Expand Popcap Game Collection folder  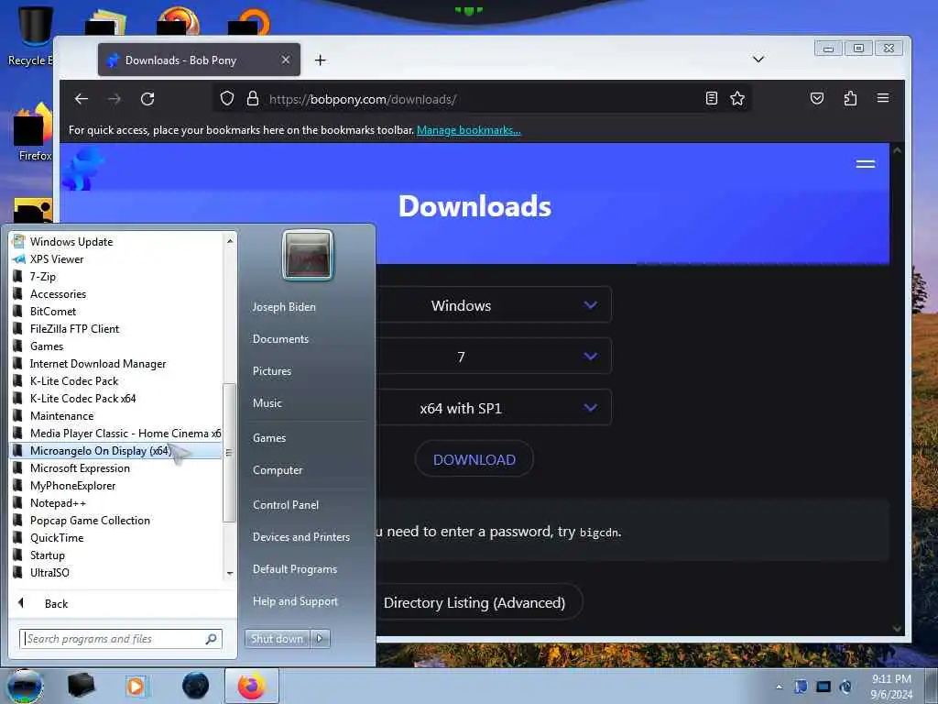(x=116, y=521)
